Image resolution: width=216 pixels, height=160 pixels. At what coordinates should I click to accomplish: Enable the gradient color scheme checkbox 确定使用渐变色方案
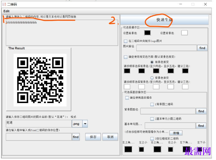126,57
